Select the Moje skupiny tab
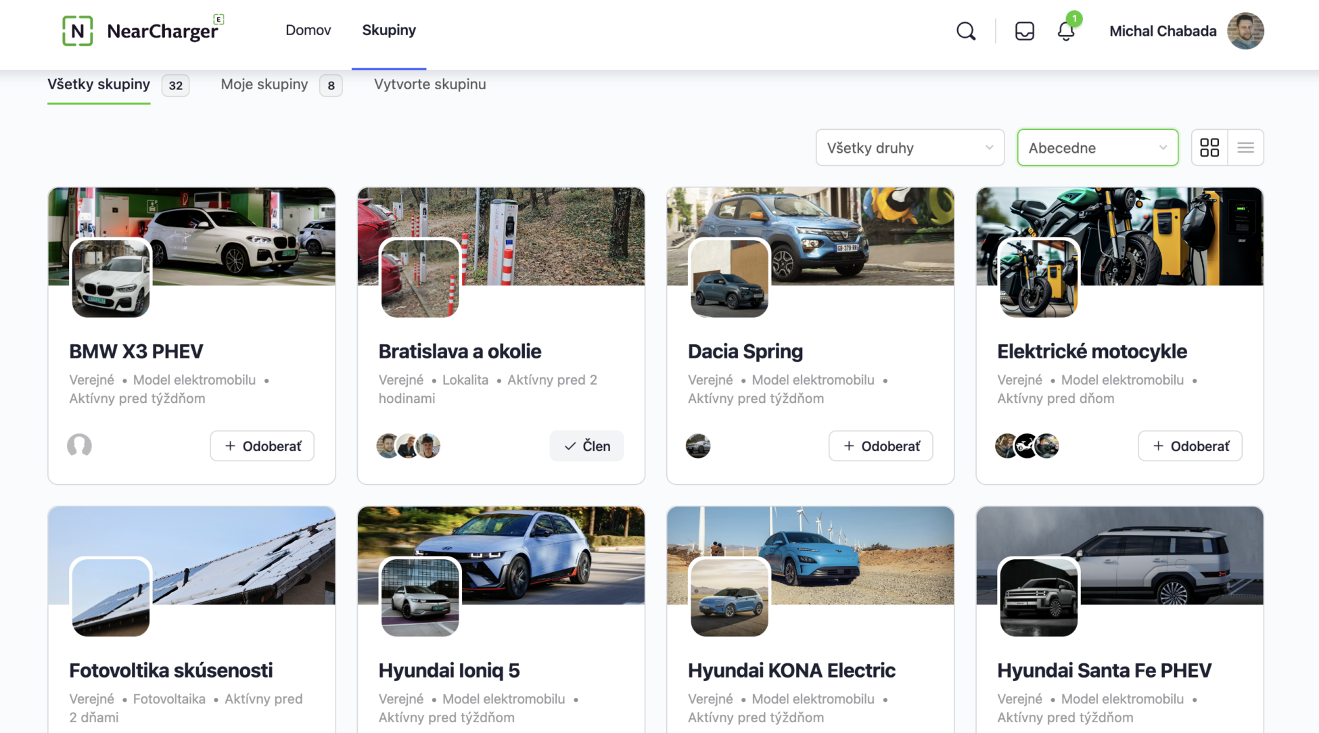Viewport: 1319px width, 733px height. [264, 85]
